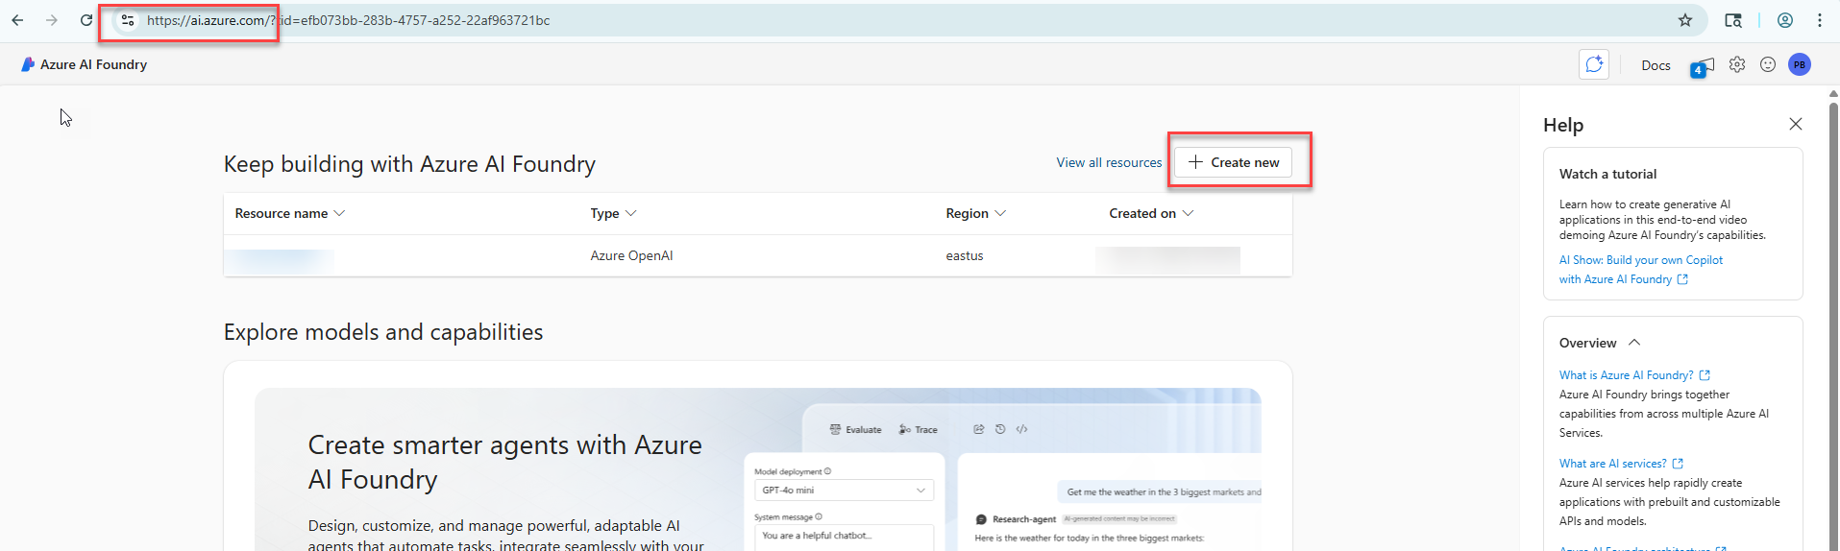Open the Type column dropdown
This screenshot has height=551, width=1840.
click(x=613, y=213)
